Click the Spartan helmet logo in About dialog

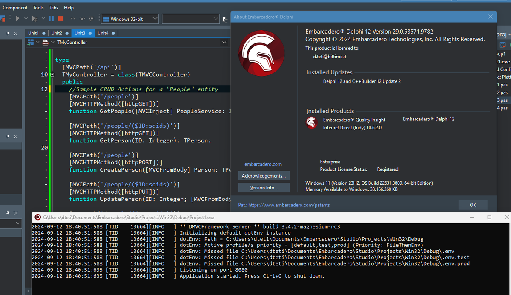[261, 53]
